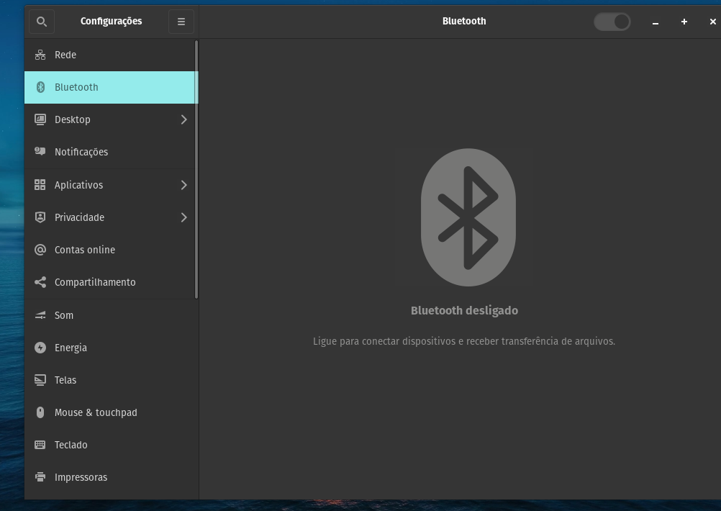The image size is (721, 511).
Task: Click the 'Bluetooth desligado' heading
Action: (464, 311)
